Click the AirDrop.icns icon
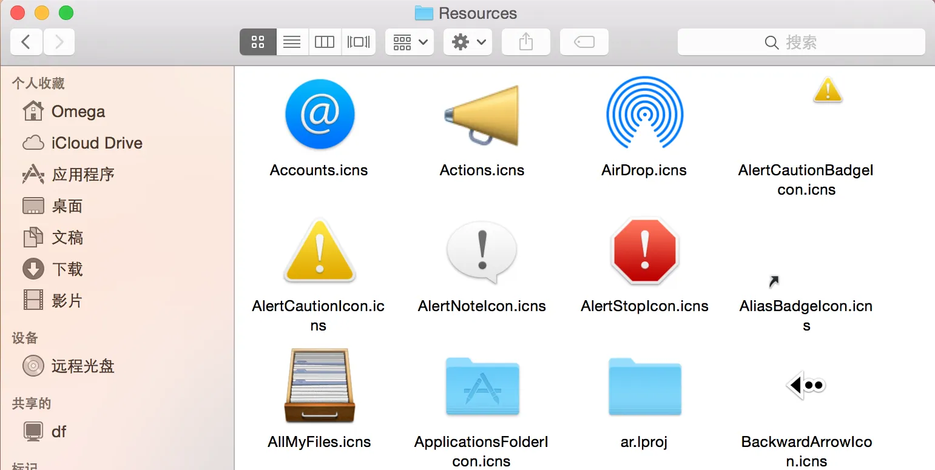 tap(644, 113)
